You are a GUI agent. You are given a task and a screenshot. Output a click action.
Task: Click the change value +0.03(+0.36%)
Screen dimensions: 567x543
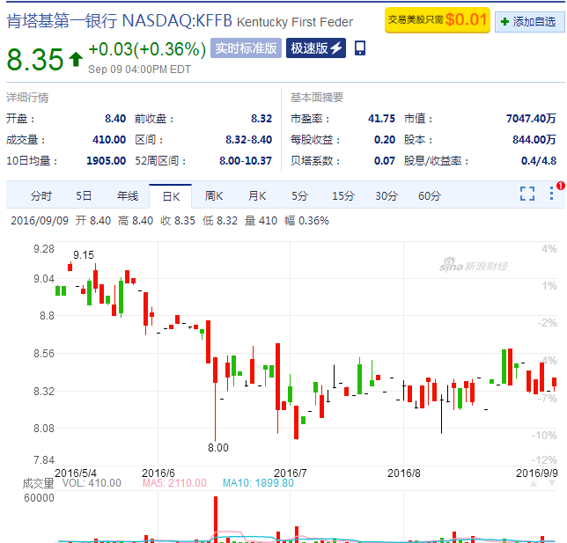(147, 49)
